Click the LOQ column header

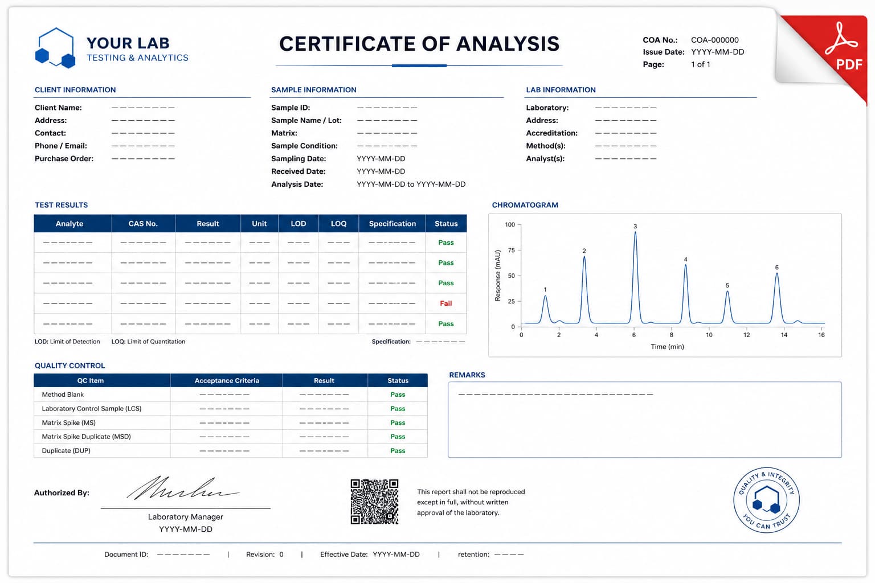point(339,224)
